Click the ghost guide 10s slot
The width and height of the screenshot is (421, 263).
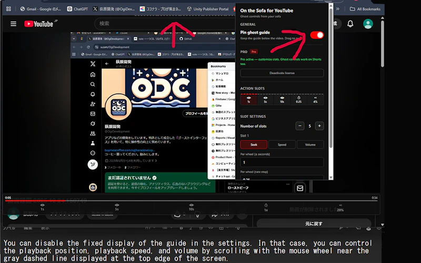(191, 207)
